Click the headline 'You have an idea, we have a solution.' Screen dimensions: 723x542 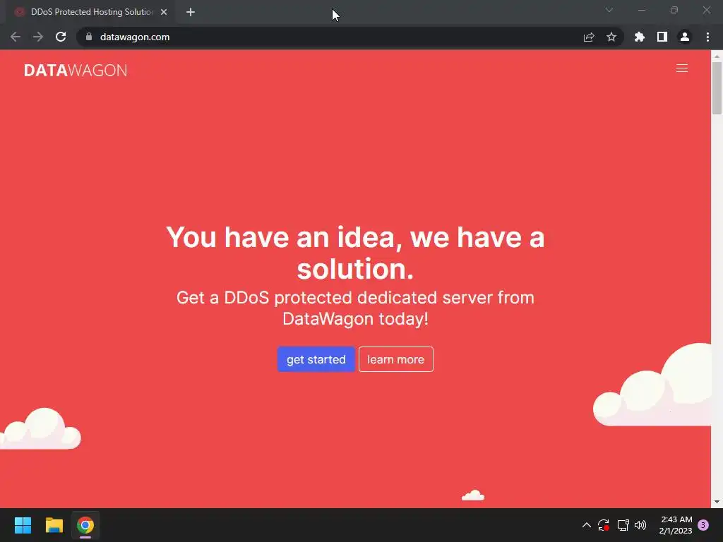tap(355, 253)
